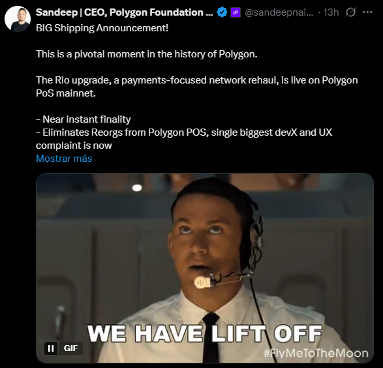Open the @sandeepnai... handle link

(279, 12)
